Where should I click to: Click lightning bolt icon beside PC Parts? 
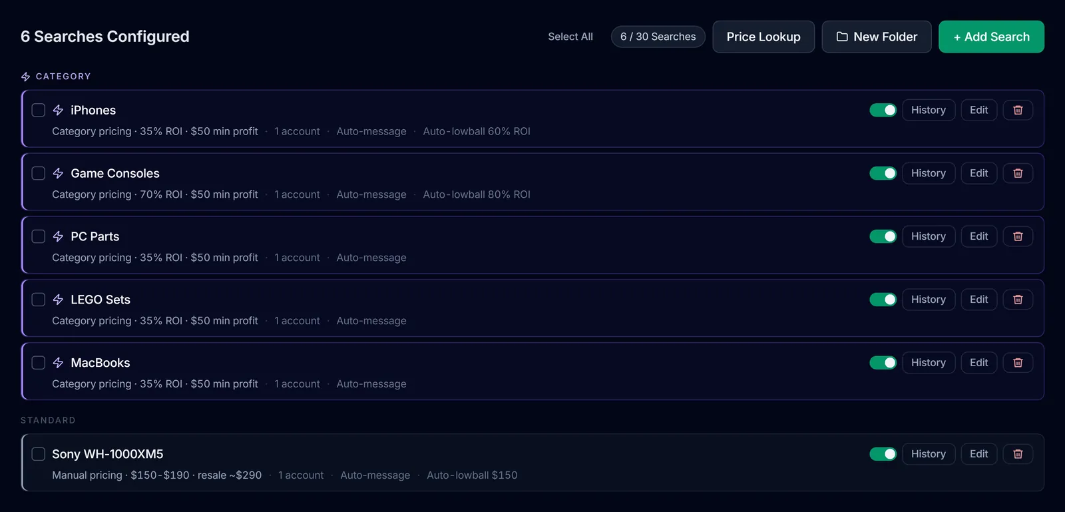pos(58,236)
